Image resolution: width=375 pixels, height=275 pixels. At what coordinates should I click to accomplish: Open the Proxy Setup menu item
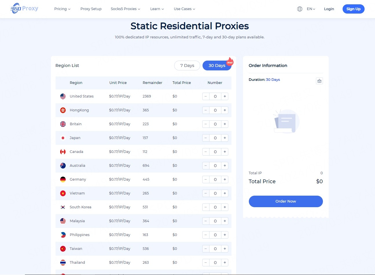point(91,9)
